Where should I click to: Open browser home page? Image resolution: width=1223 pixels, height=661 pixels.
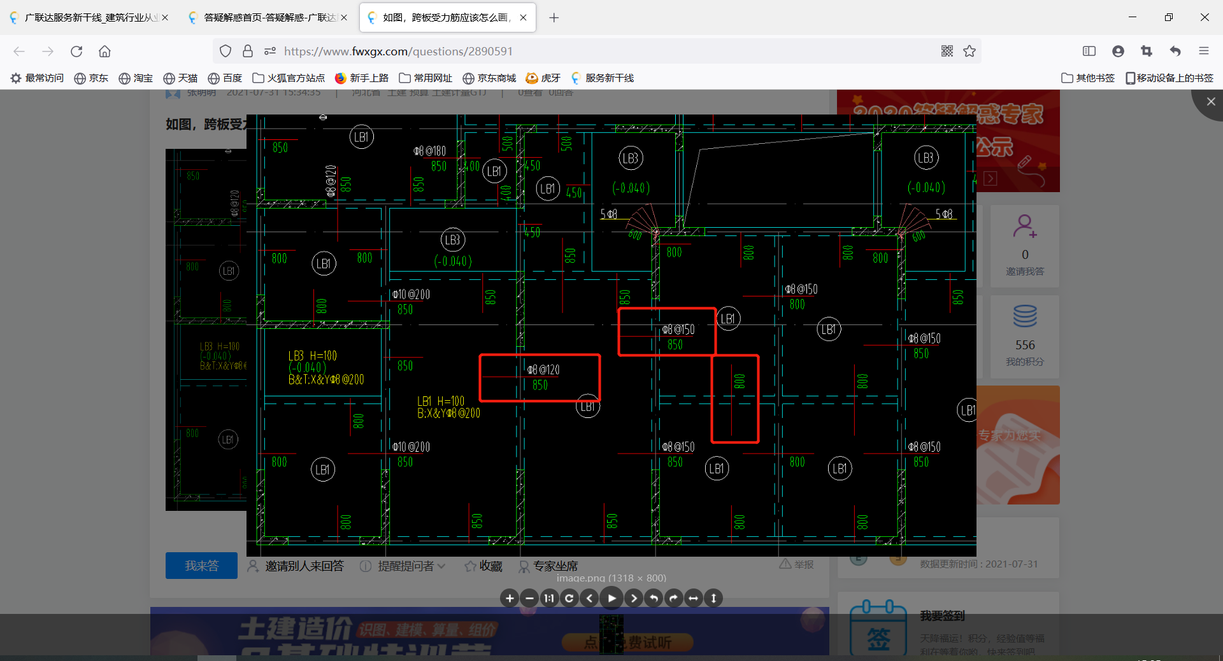pyautogui.click(x=104, y=51)
